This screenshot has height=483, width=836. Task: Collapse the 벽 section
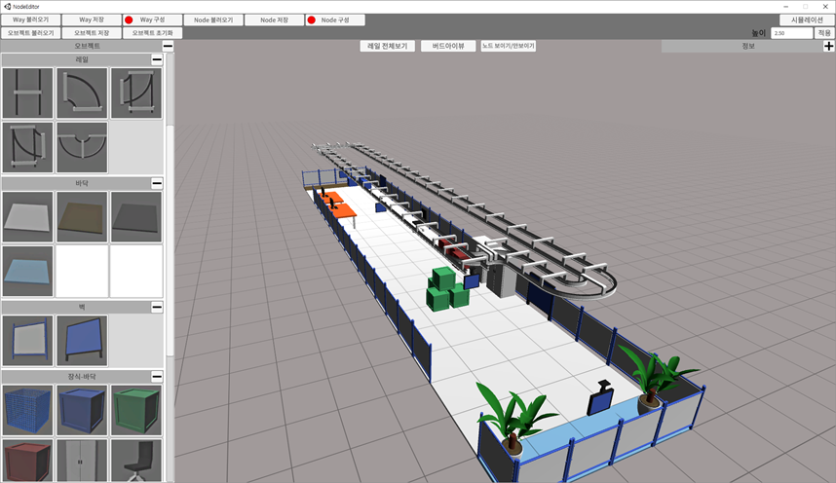[157, 307]
